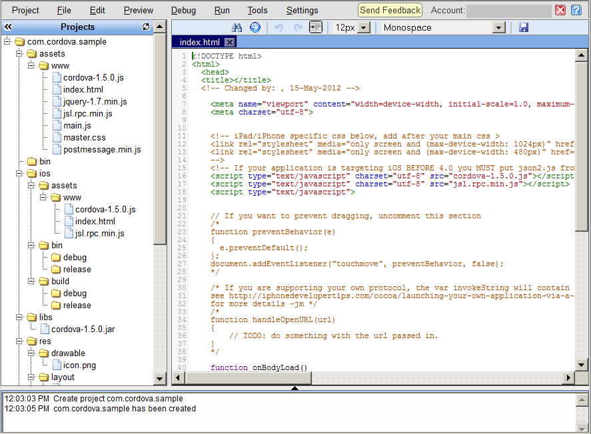The image size is (591, 434).
Task: Collapse the libs folder node
Action: pos(19,317)
